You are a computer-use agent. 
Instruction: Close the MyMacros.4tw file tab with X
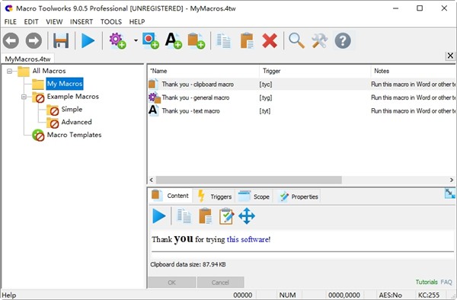point(450,56)
